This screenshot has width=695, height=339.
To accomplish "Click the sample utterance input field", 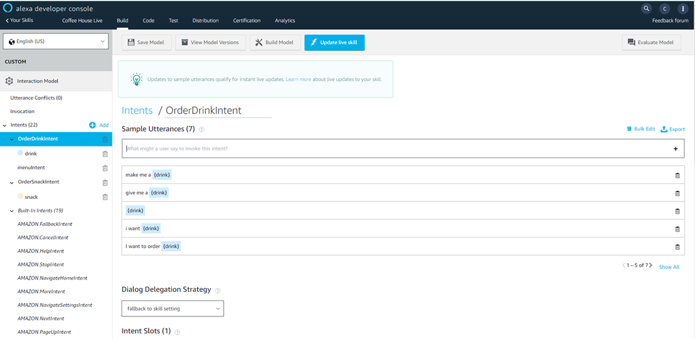I will [394, 149].
